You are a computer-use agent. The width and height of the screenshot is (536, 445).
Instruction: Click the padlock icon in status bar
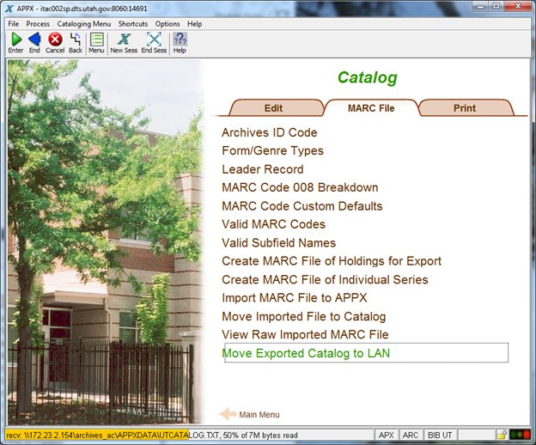tap(501, 435)
